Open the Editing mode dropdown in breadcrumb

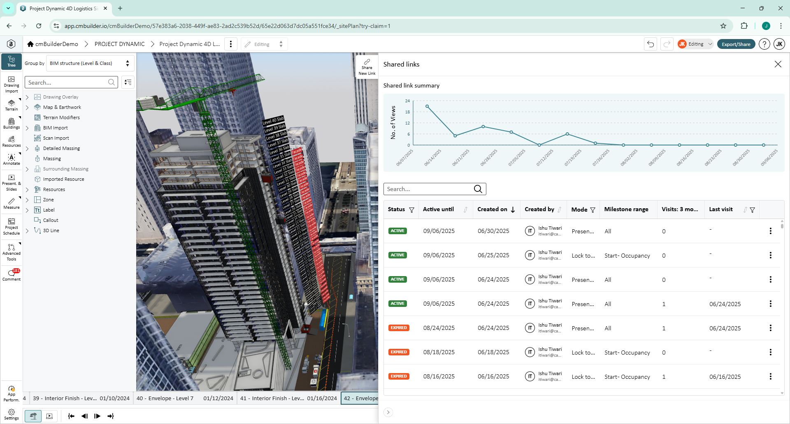pyautogui.click(x=264, y=44)
